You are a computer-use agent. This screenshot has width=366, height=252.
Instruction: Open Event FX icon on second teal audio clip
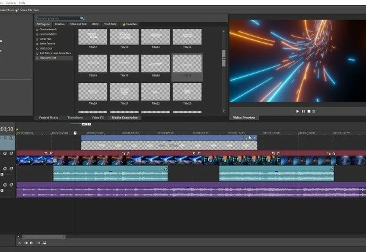tap(332, 168)
